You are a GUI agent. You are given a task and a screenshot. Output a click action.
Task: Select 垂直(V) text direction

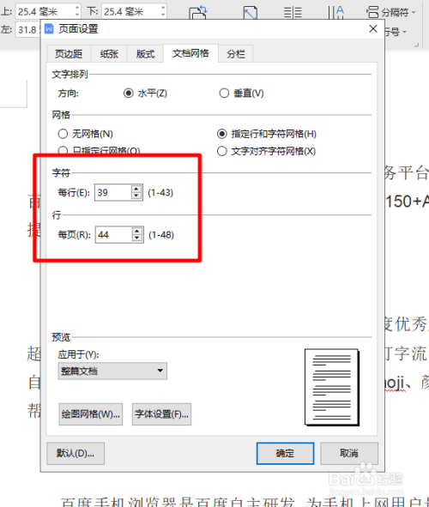[x=241, y=94]
